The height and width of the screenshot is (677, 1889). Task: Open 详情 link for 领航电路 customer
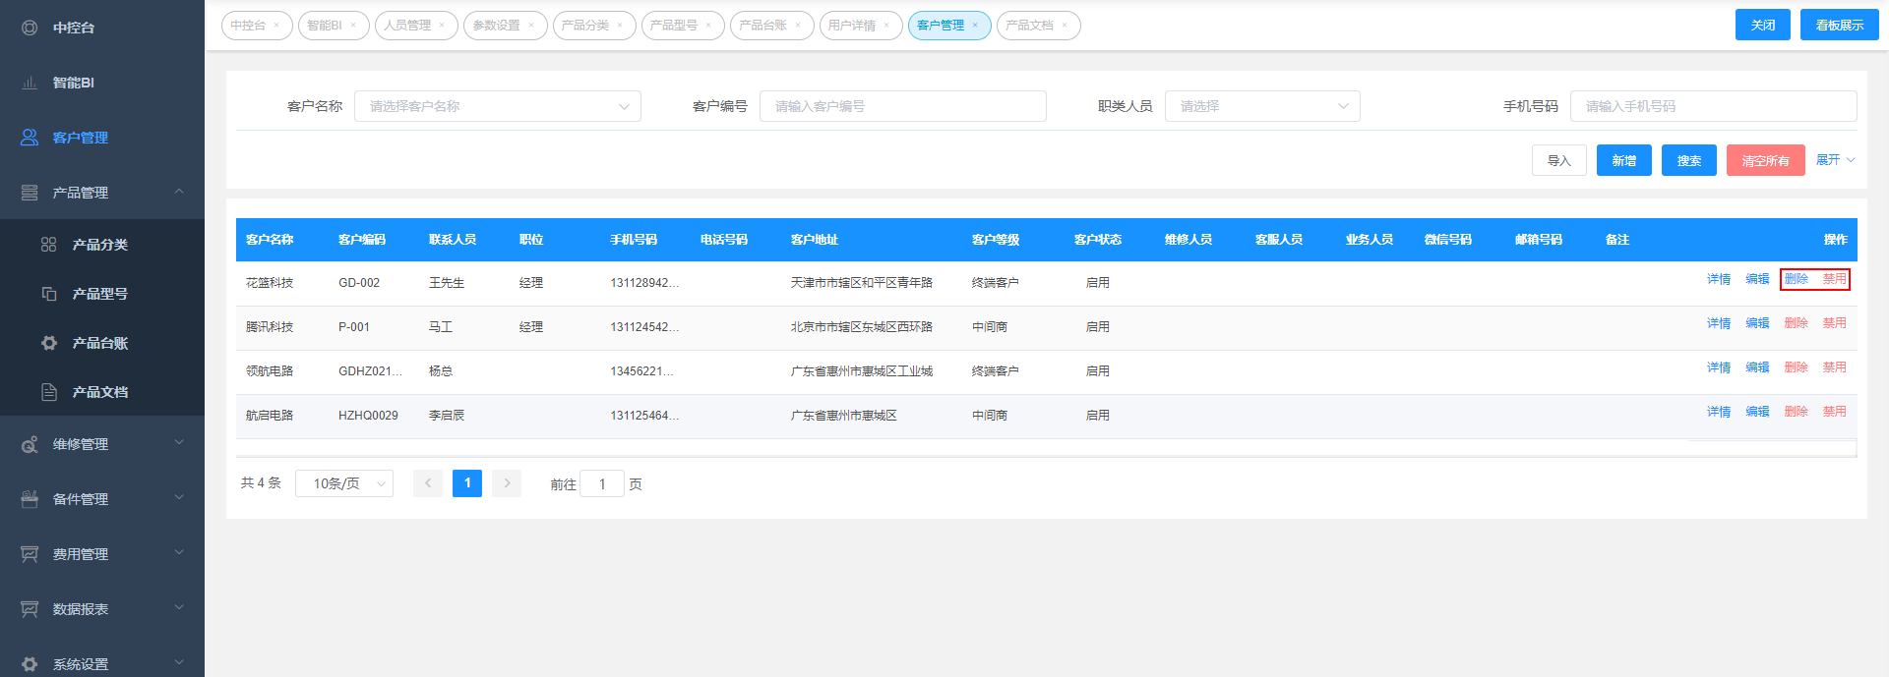tap(1718, 367)
